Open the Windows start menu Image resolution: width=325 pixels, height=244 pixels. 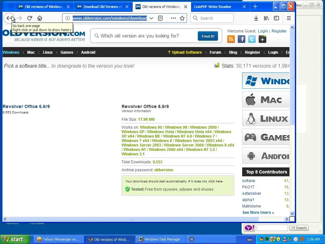15,240
